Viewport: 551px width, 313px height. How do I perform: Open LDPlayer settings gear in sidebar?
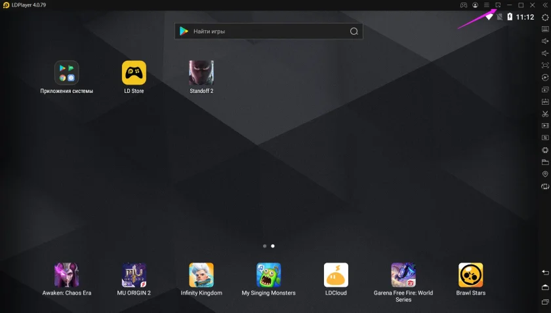coord(545,17)
